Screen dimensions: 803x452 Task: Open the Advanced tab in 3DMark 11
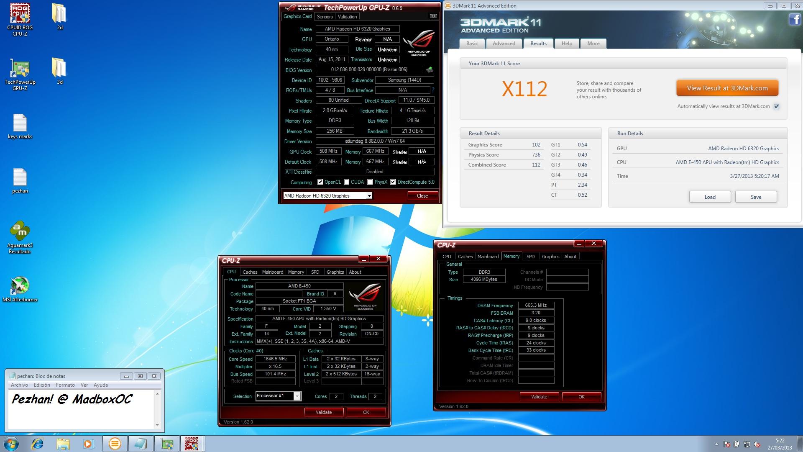coord(504,44)
